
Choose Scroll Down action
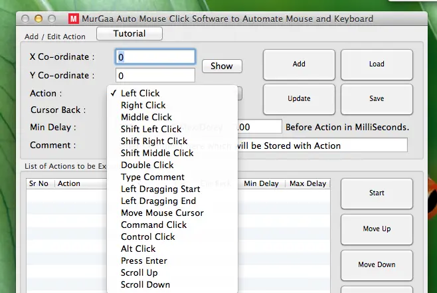point(145,284)
